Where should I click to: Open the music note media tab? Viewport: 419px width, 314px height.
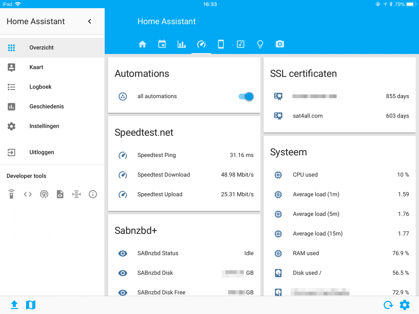241,44
